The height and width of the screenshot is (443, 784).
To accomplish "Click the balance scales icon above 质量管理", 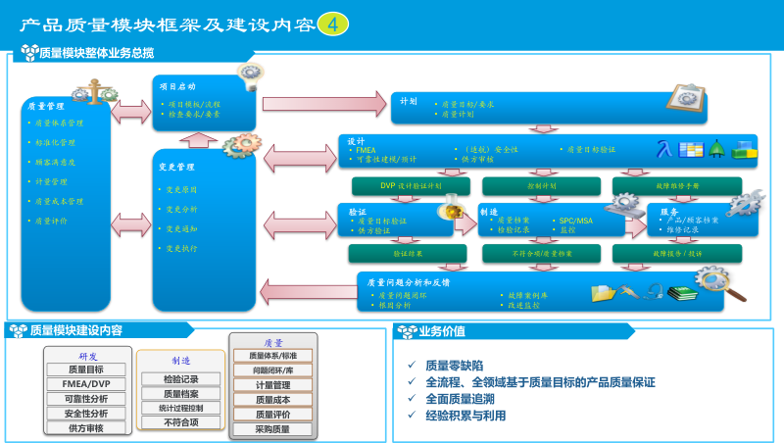I will pyautogui.click(x=95, y=92).
